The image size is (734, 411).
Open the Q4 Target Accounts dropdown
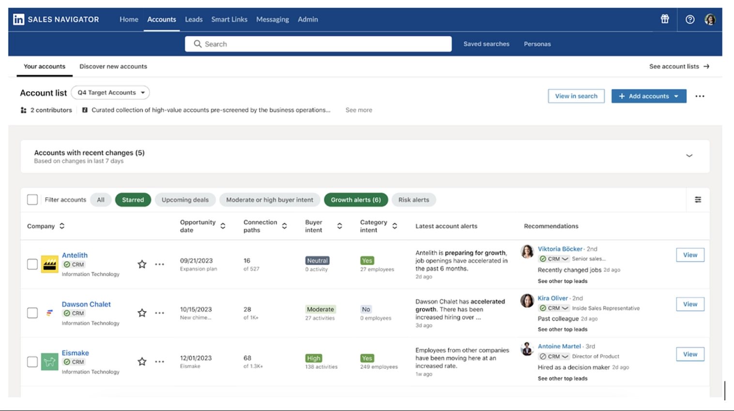click(x=110, y=93)
